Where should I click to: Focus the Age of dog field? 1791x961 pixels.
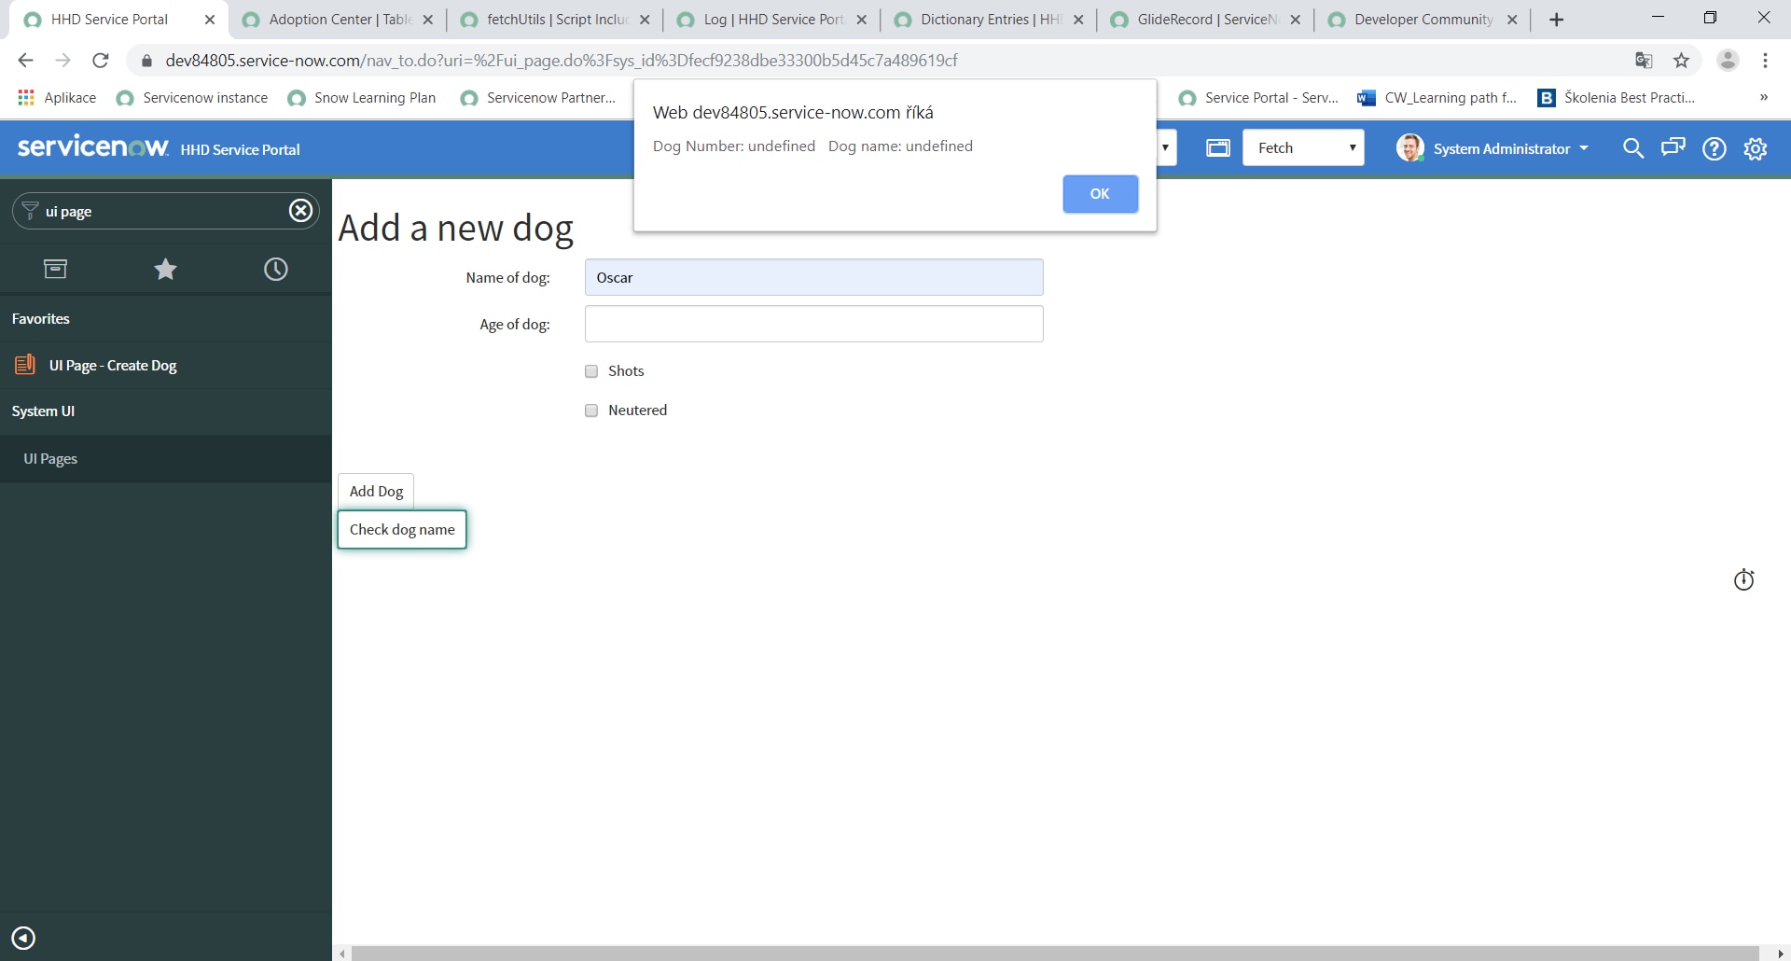pyautogui.click(x=813, y=324)
